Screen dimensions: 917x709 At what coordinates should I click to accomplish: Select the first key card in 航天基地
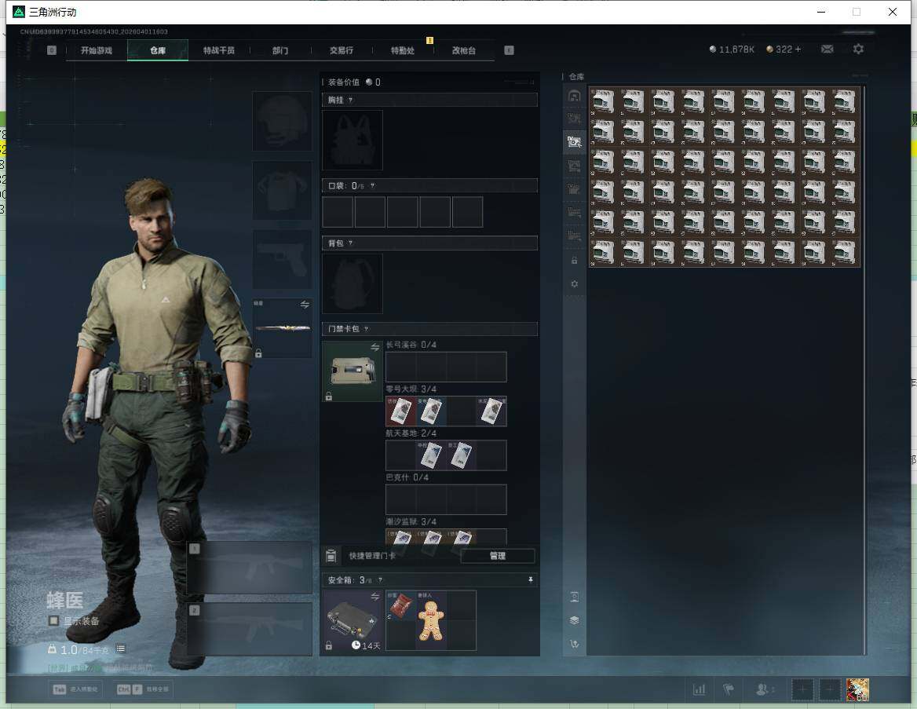tap(432, 455)
